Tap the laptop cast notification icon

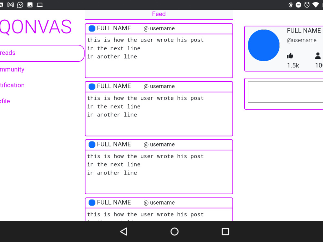39,5
